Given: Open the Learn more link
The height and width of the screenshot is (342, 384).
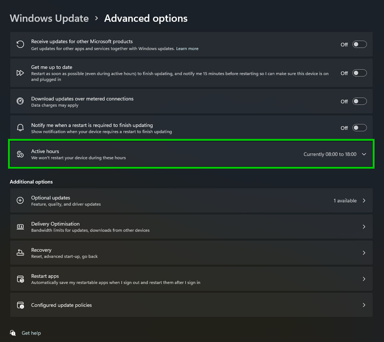Looking at the screenshot, I should (187, 49).
